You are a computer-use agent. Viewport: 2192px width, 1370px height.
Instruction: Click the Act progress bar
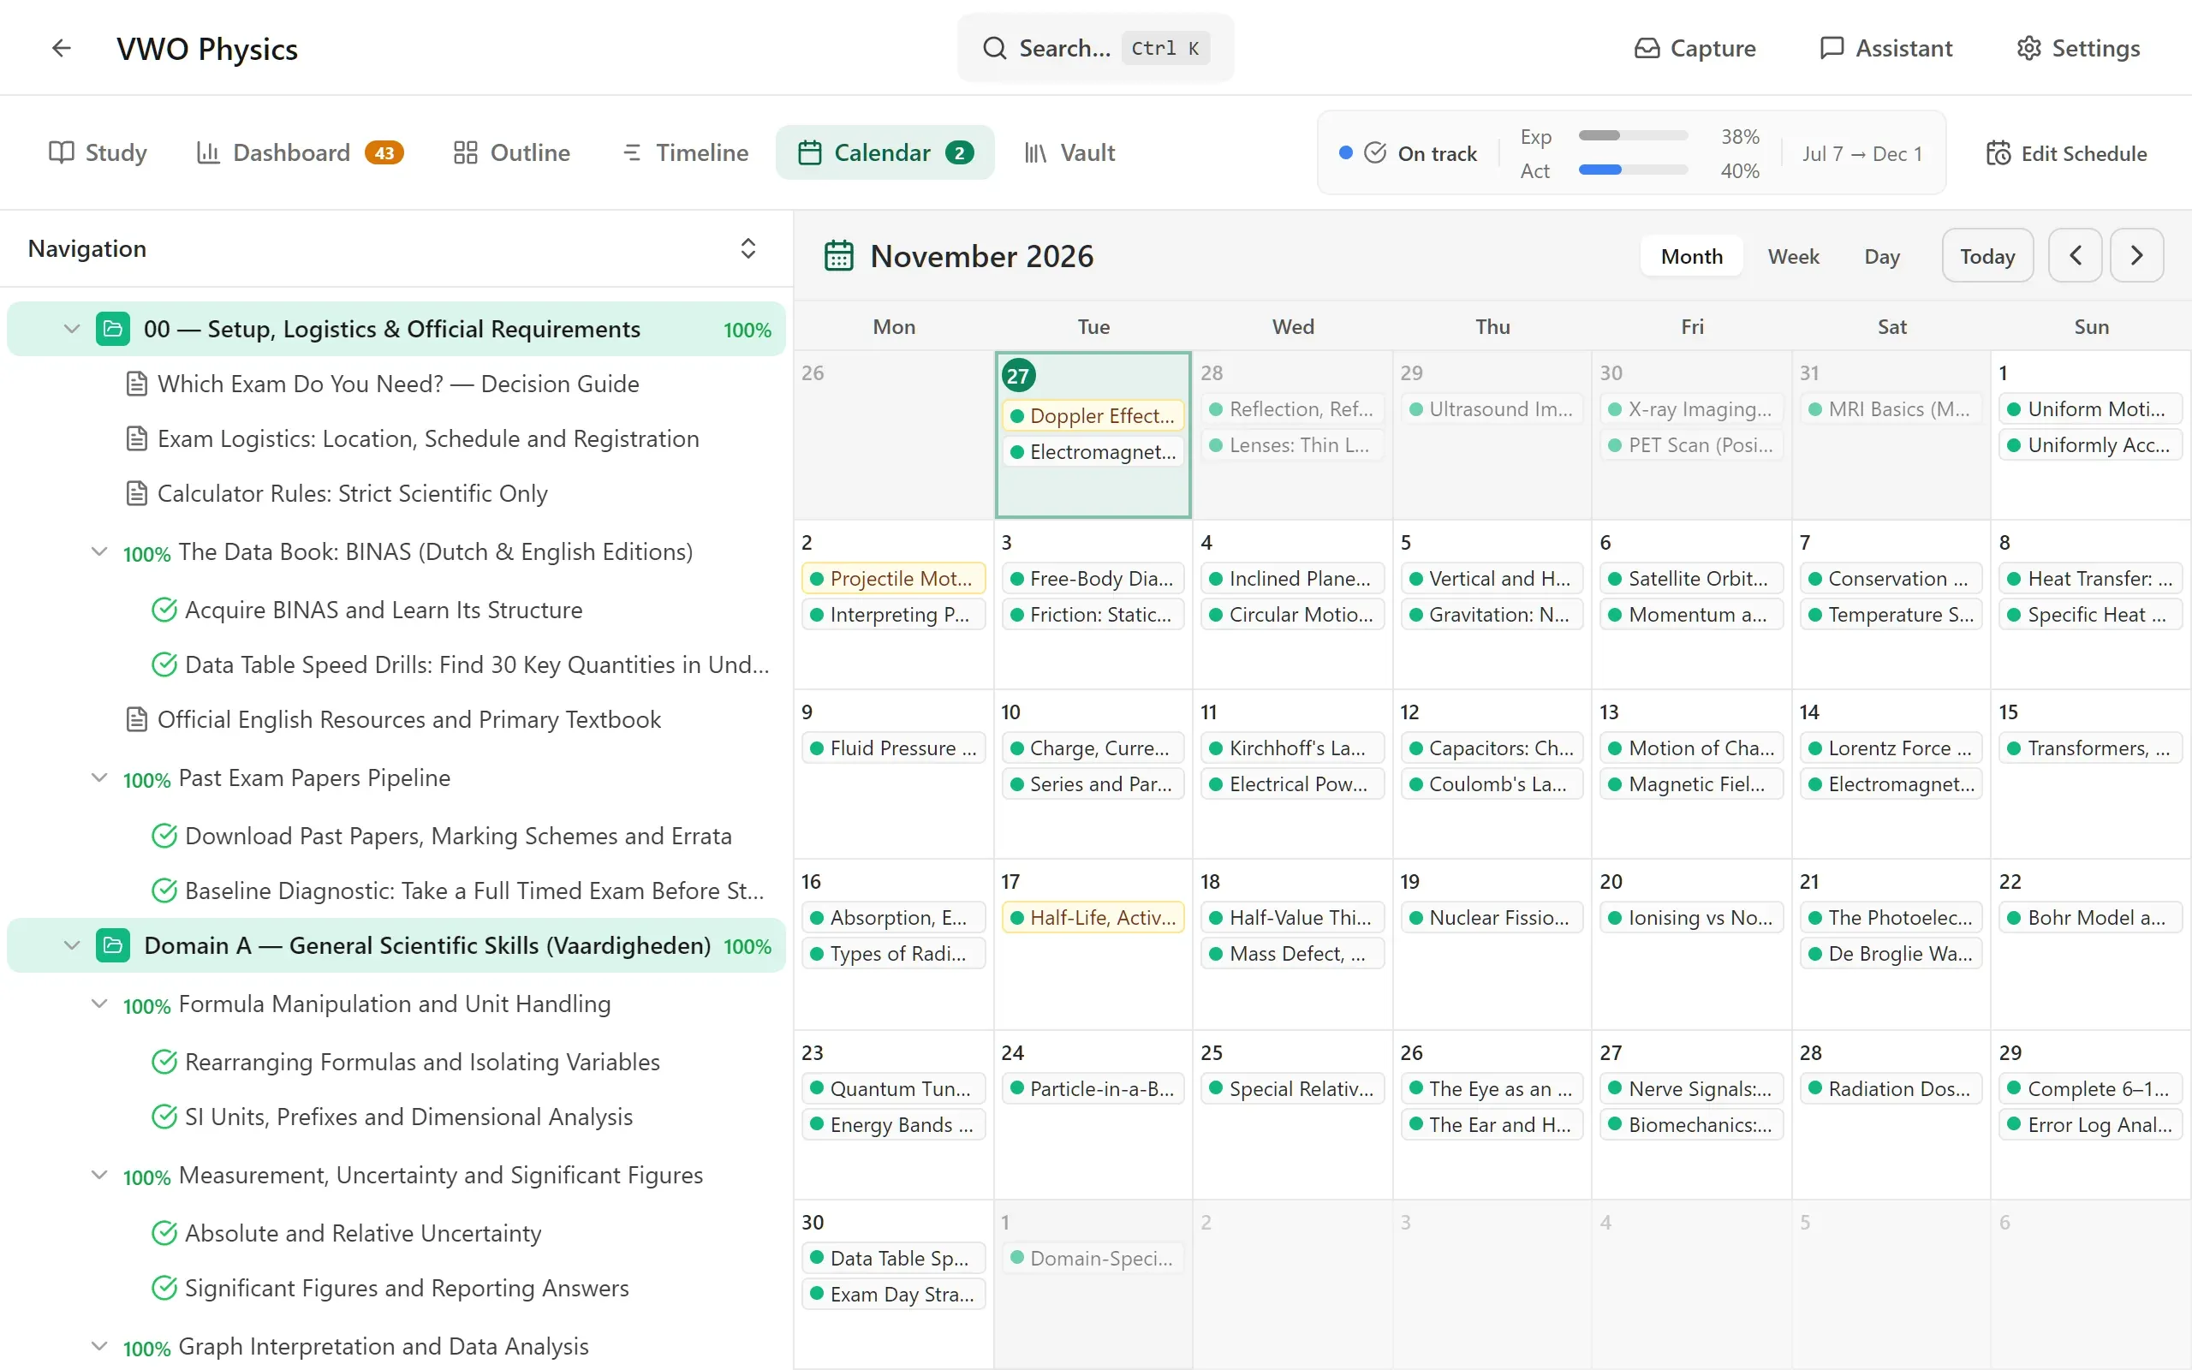1633,170
